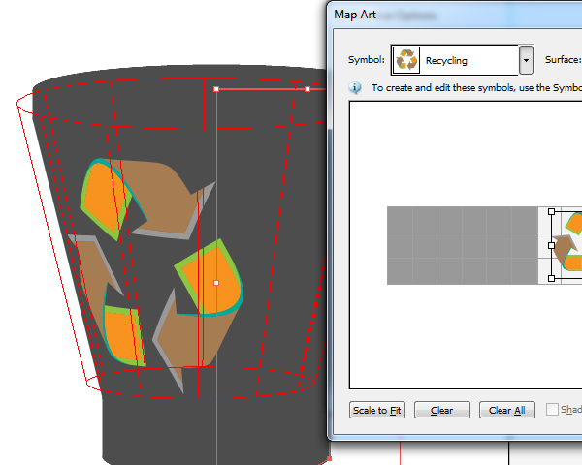Toggle the Shade Artwork checkbox
Image resolution: width=582 pixels, height=465 pixels.
tap(552, 410)
